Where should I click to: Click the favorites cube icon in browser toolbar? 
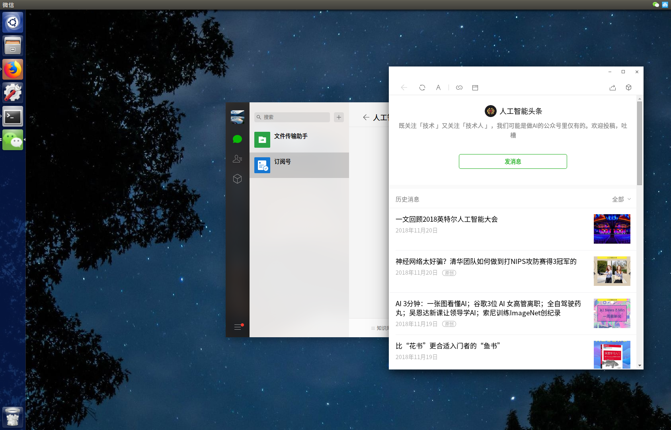point(628,88)
